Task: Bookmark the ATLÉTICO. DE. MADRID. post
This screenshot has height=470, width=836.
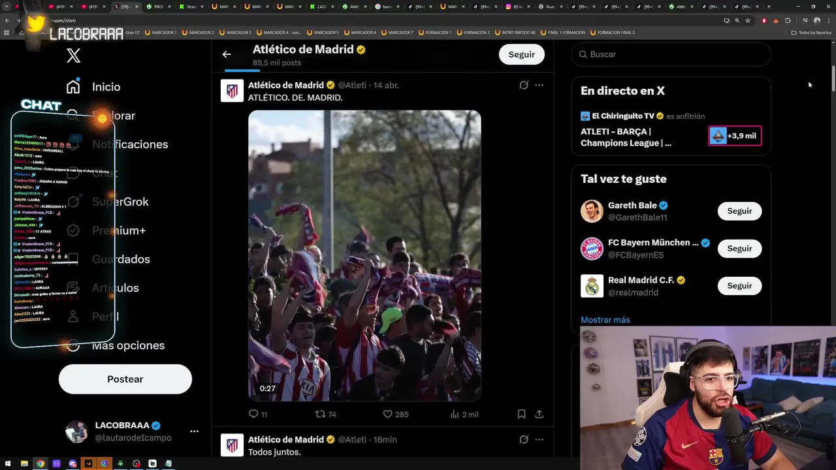Action: (521, 414)
